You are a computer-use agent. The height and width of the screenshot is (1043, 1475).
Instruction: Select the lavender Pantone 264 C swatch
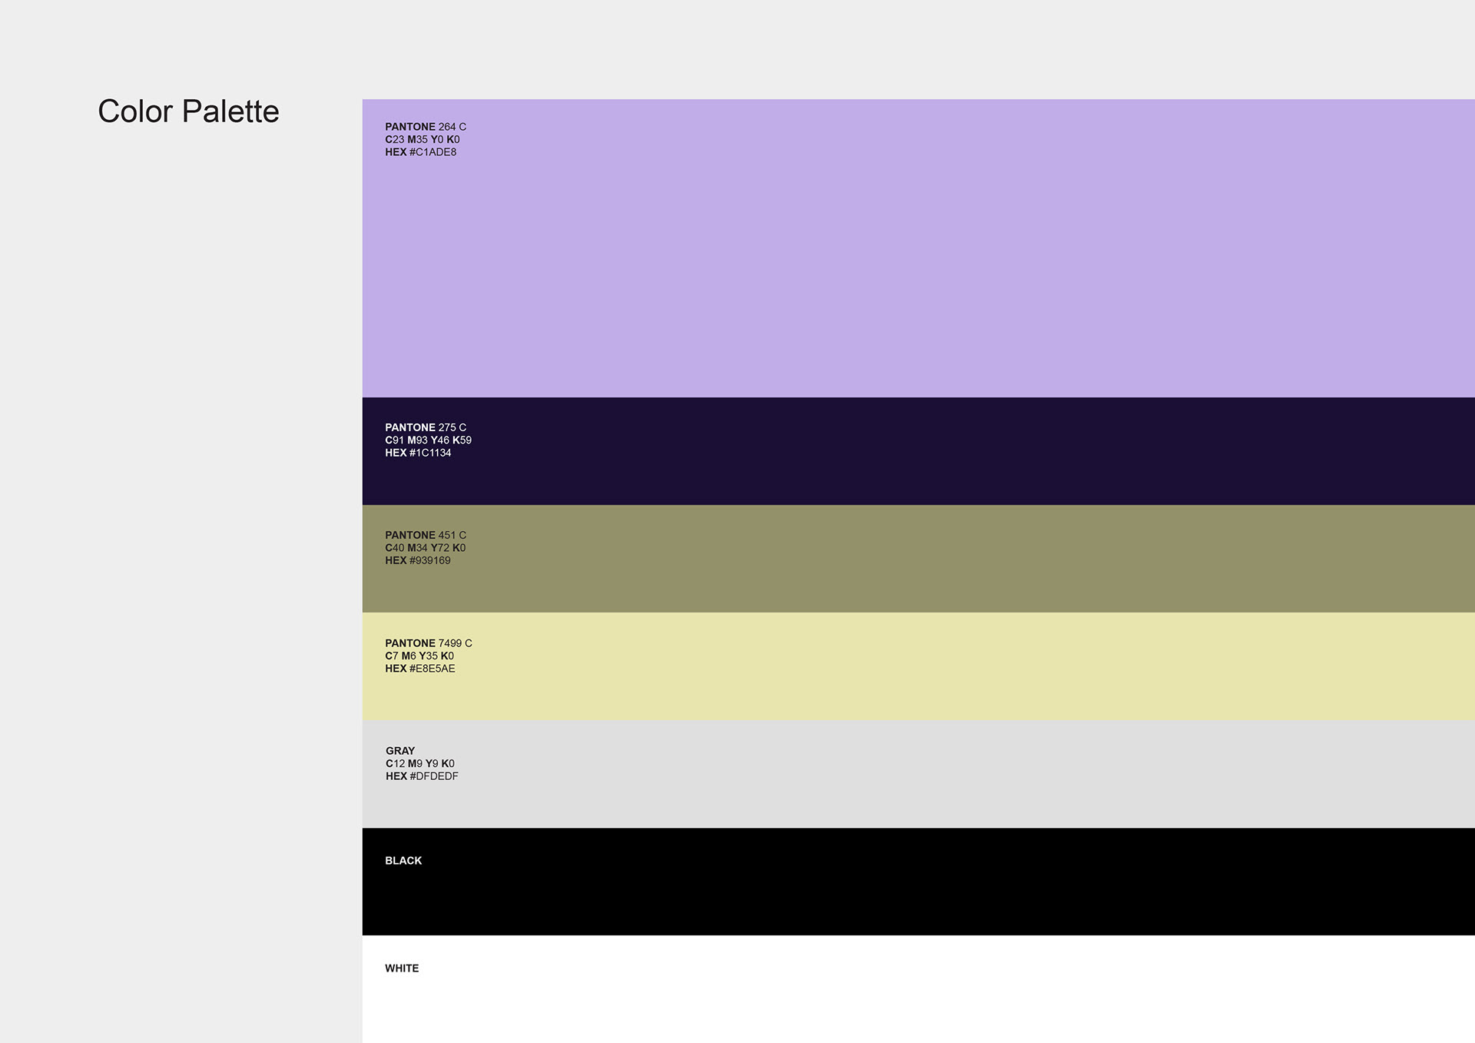[918, 248]
